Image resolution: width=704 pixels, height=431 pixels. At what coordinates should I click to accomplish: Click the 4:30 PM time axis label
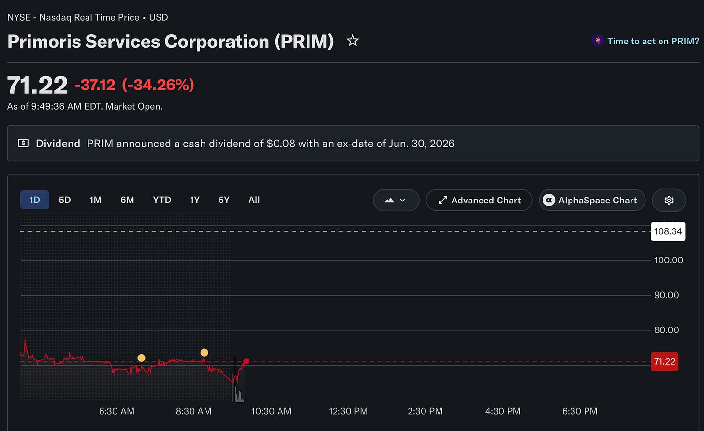tap(503, 411)
